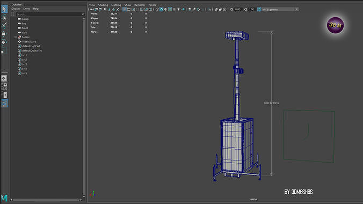Expand the Mezza node in Outliner

pos(16,37)
